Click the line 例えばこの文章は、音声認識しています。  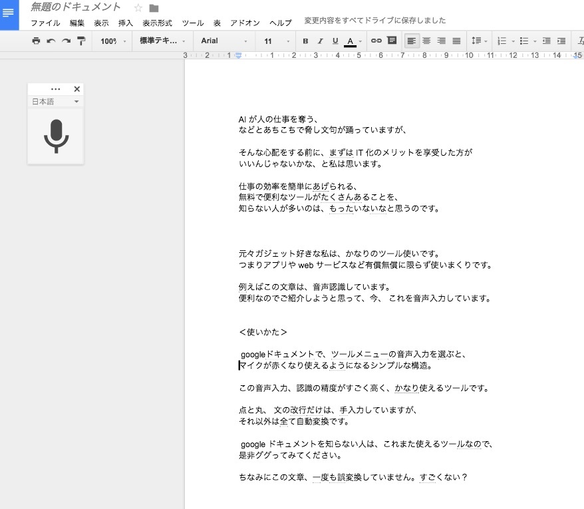pos(315,287)
